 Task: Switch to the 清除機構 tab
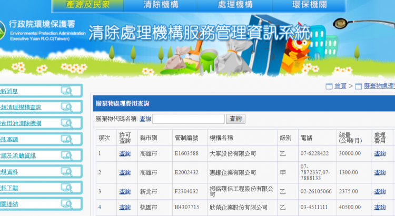160,5
